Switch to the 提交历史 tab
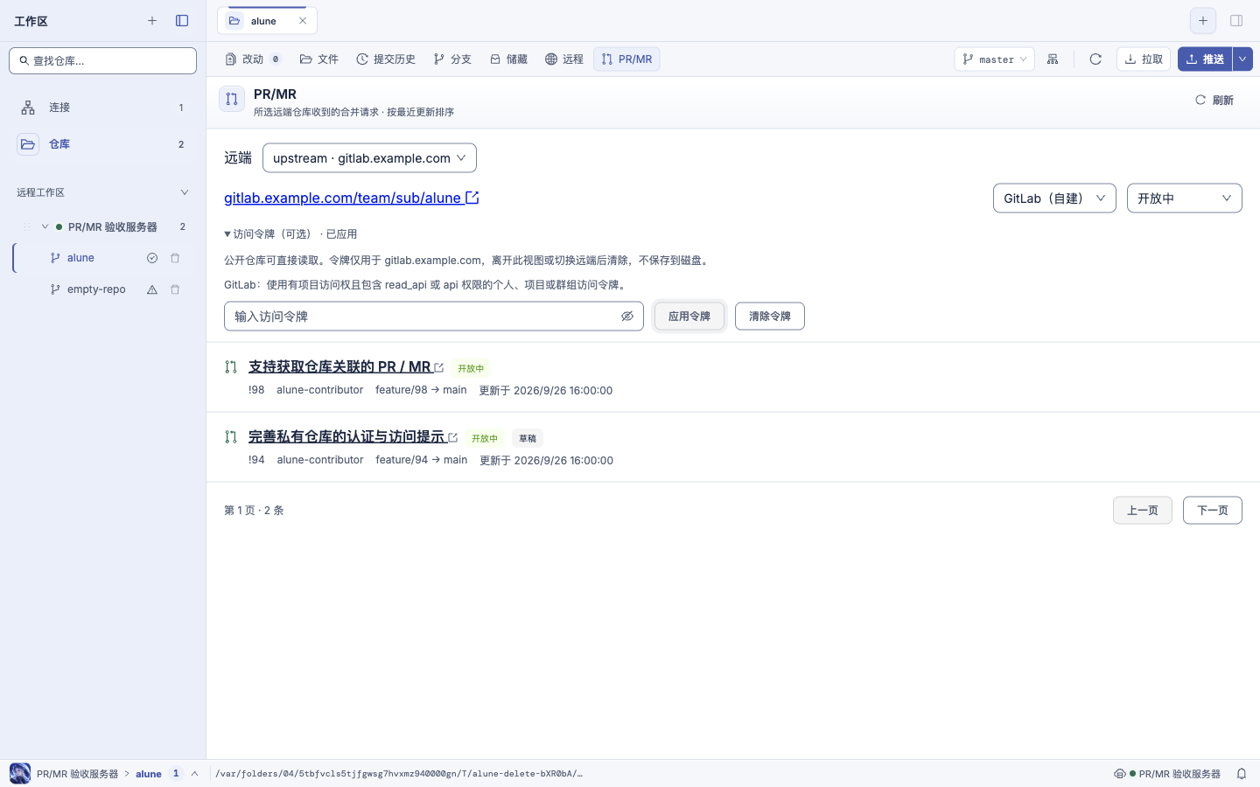This screenshot has width=1260, height=787. pos(386,59)
